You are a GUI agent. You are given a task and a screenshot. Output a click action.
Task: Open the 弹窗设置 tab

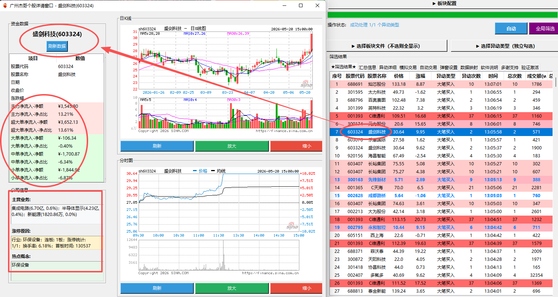[449, 68]
